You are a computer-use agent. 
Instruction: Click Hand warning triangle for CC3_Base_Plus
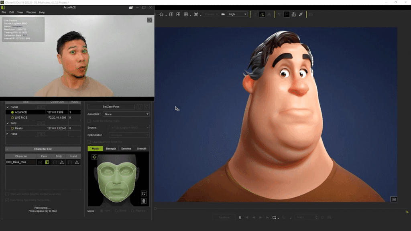tap(77, 162)
